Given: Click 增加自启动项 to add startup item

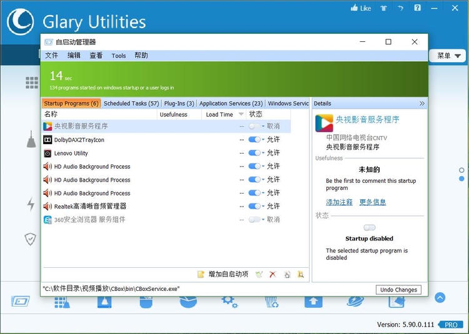Looking at the screenshot, I should tap(223, 274).
